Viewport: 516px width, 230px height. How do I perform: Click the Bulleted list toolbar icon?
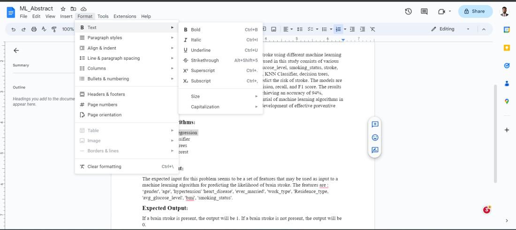click(x=324, y=29)
